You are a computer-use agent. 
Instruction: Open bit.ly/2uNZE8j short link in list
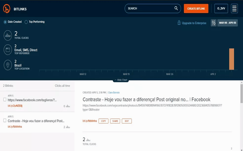point(15,106)
